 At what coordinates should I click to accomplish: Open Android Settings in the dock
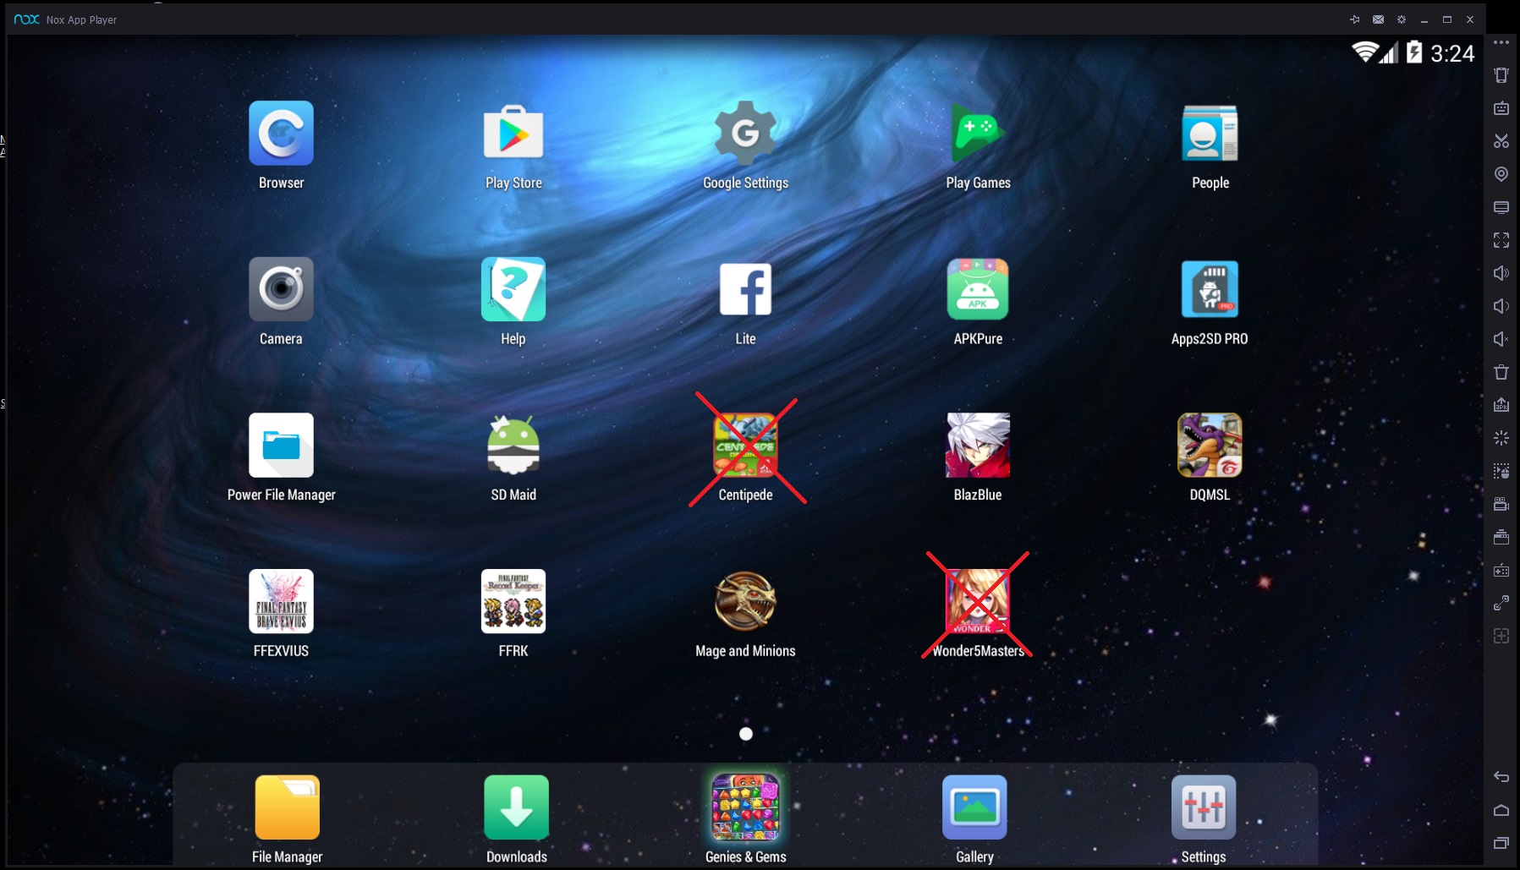point(1204,807)
